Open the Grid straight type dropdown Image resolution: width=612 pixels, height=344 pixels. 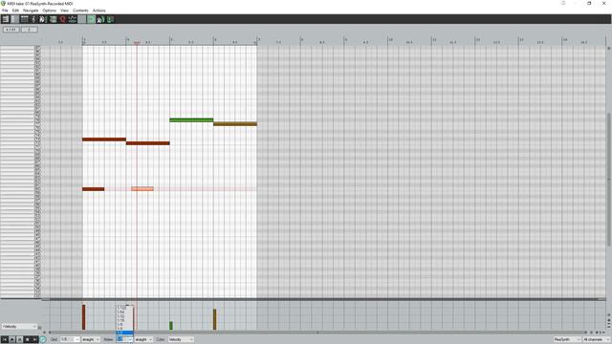(x=91, y=340)
